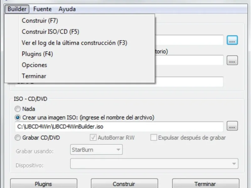
Task: Open the Grabar usando StarBurn dropdown
Action: coord(96,150)
